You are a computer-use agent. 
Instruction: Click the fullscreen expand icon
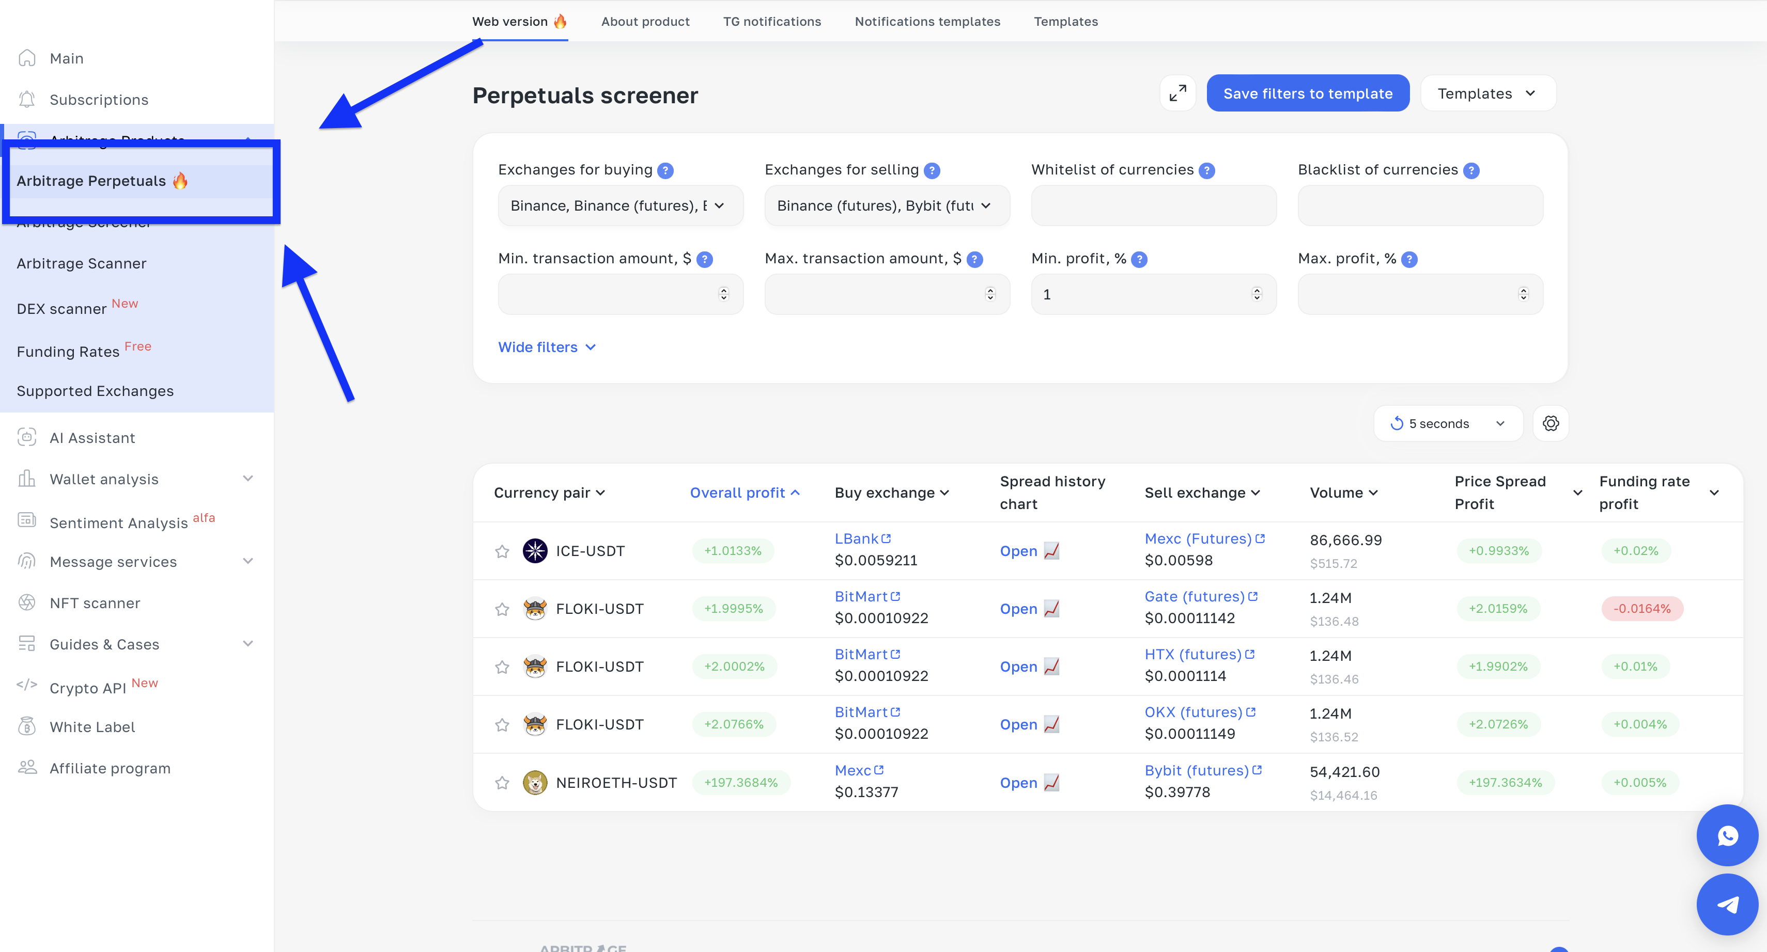(x=1177, y=93)
